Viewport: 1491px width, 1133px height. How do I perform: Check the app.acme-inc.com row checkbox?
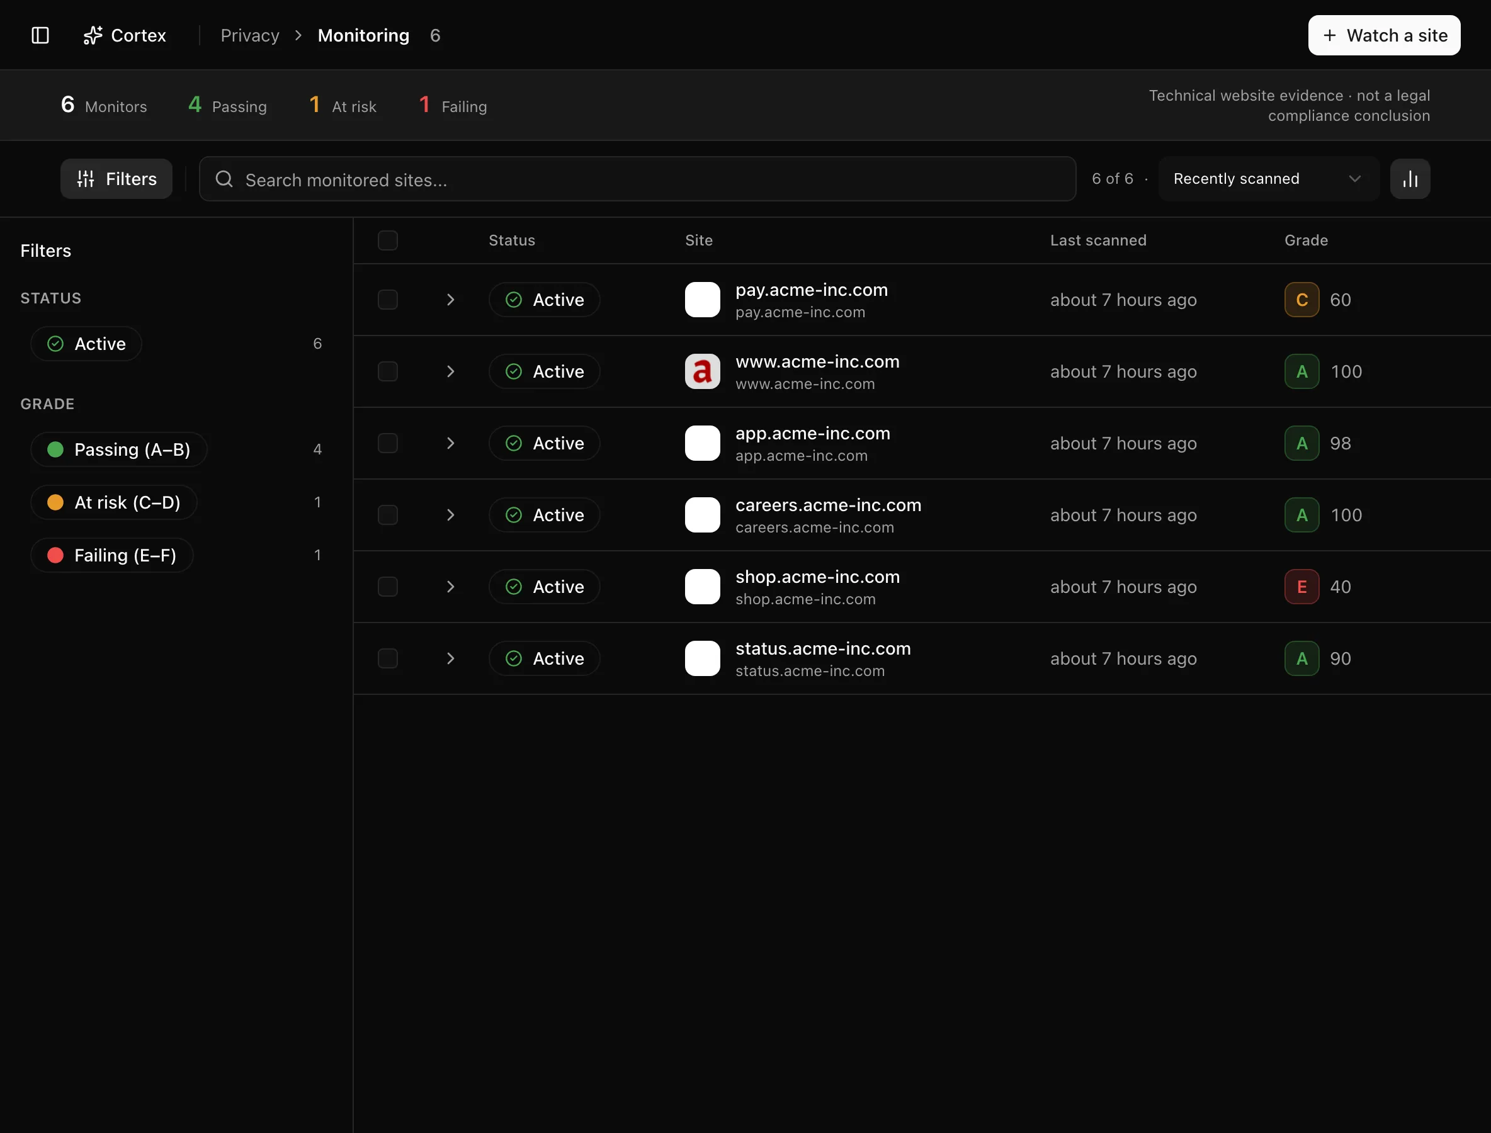pos(388,443)
